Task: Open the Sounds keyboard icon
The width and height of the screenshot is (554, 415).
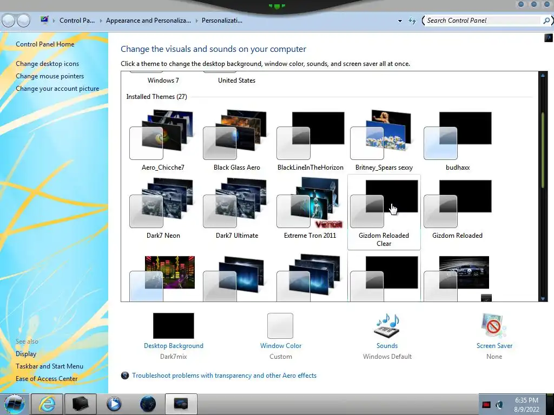Action: tap(387, 325)
